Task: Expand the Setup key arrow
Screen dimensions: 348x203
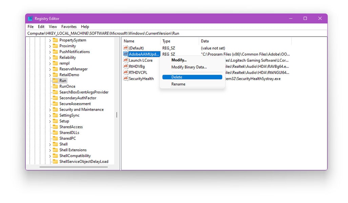Action: [50, 121]
